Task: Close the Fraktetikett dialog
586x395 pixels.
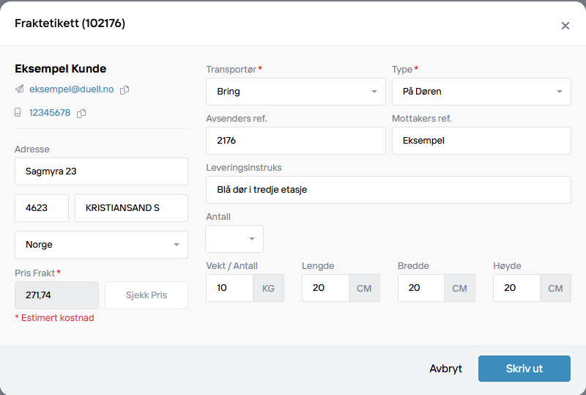Action: click(x=565, y=26)
